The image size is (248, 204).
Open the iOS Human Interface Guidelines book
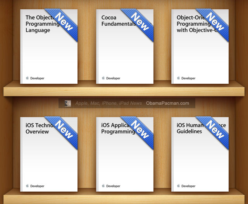point(200,154)
